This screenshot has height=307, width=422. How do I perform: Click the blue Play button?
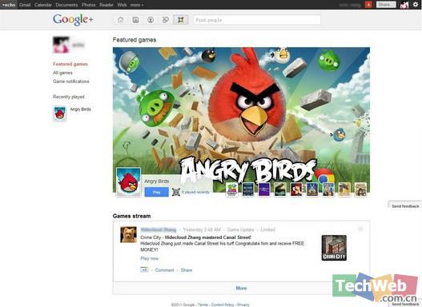coord(157,192)
